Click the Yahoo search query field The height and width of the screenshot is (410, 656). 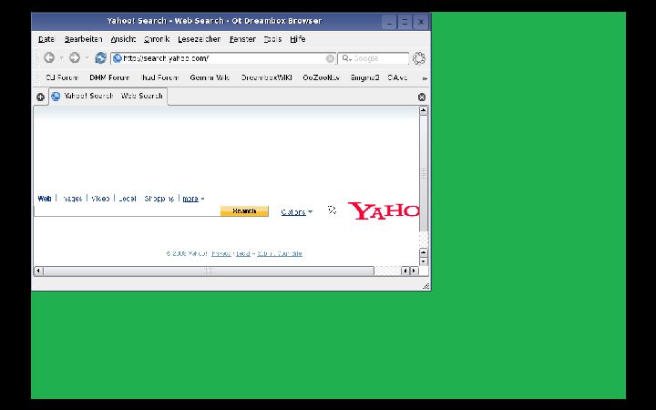[127, 210]
